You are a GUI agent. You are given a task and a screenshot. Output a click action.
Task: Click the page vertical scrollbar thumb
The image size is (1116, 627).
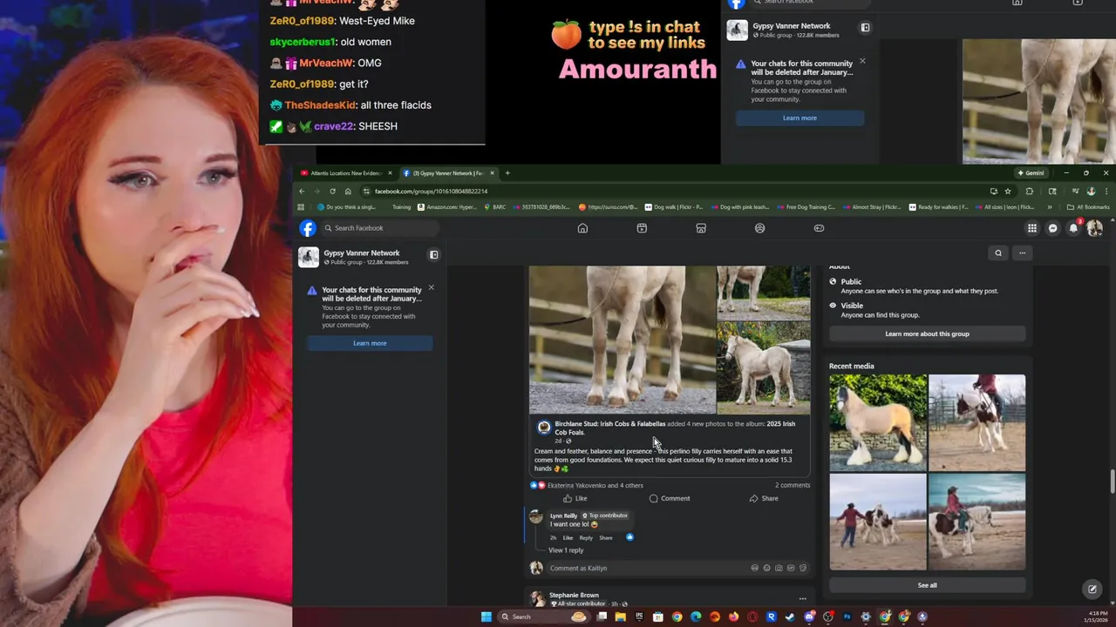1112,481
